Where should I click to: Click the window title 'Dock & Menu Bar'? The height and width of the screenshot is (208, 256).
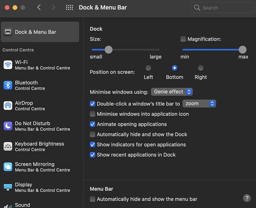point(103,7)
